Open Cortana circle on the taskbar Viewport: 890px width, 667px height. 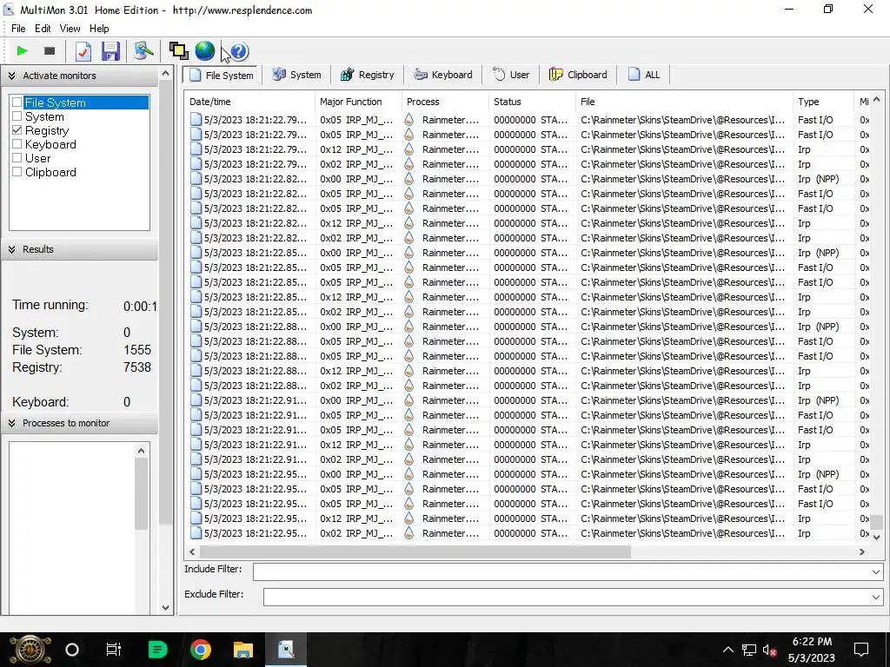pyautogui.click(x=72, y=650)
